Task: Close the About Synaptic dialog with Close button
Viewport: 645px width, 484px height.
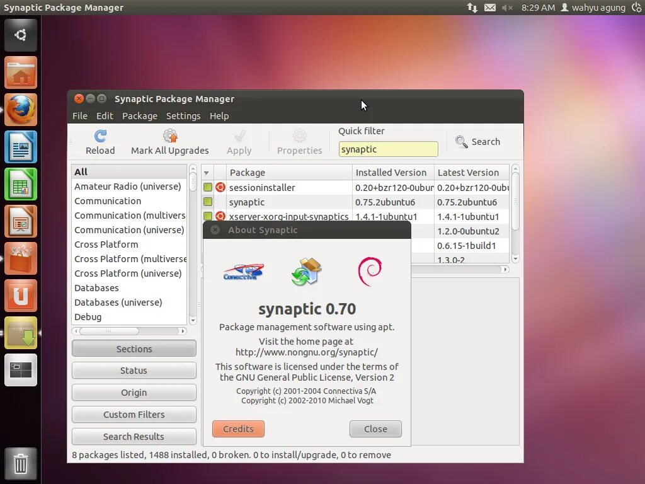Action: click(x=375, y=429)
